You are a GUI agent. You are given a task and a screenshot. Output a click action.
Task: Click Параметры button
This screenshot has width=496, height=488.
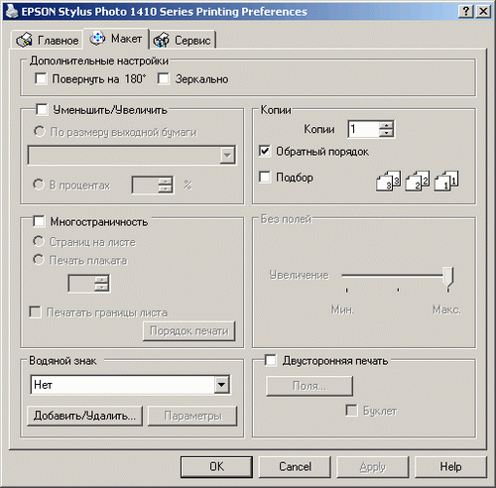(x=192, y=416)
